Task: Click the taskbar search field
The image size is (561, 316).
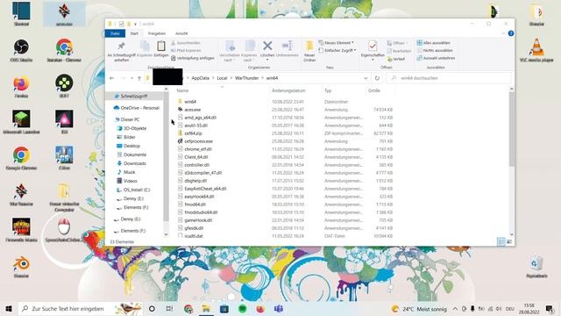Action: click(x=81, y=308)
